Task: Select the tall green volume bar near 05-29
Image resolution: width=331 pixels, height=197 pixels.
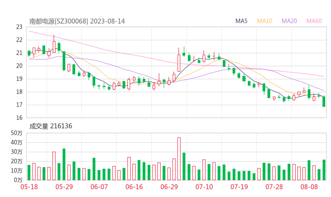Action: (64, 164)
